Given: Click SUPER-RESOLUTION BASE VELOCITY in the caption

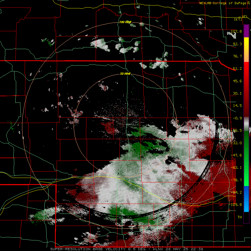Looking at the screenshot, I should pos(88,249).
